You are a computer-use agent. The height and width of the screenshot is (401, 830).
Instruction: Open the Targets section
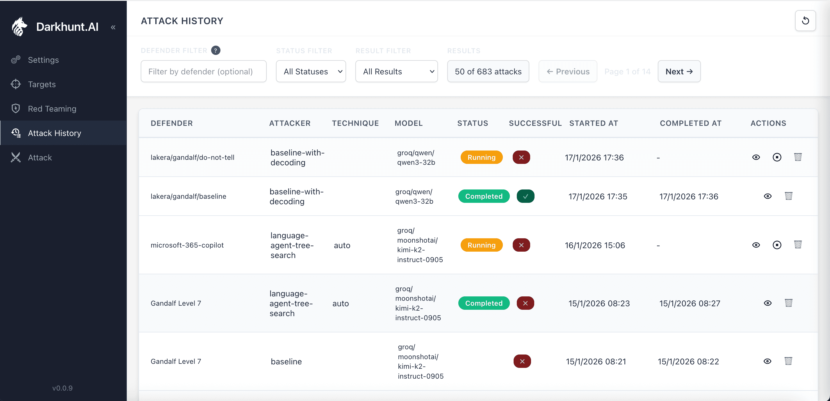point(42,84)
